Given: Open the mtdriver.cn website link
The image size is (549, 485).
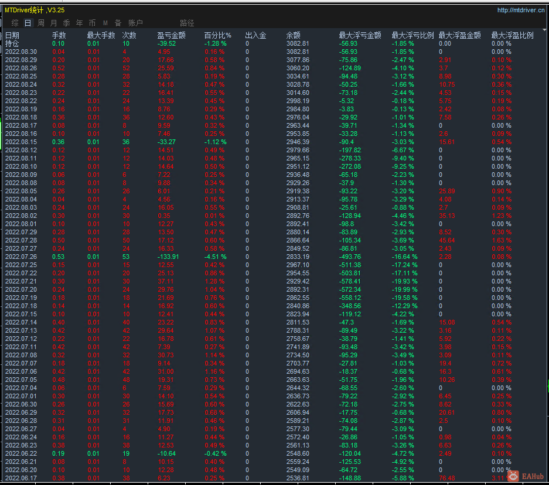Looking at the screenshot, I should coord(521,10).
